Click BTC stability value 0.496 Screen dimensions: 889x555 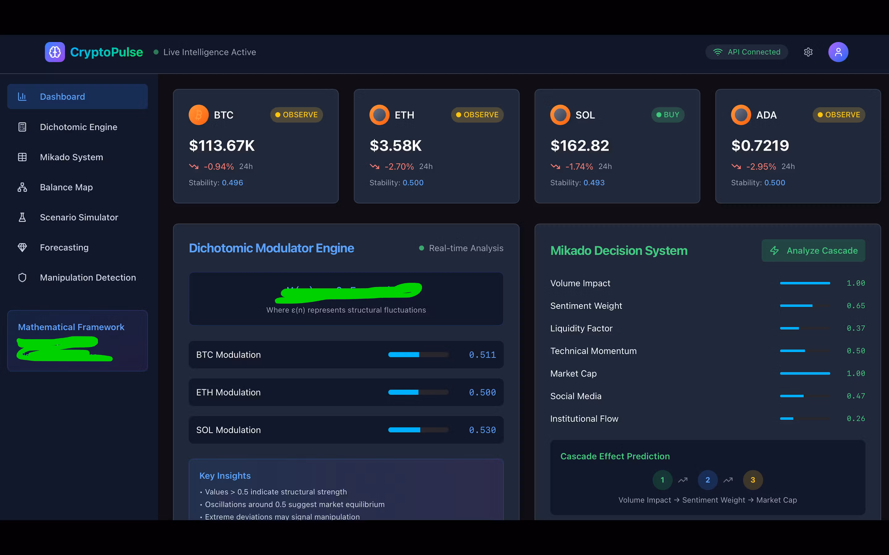point(232,183)
